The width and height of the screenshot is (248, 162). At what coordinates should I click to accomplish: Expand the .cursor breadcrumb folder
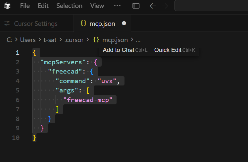[74, 40]
